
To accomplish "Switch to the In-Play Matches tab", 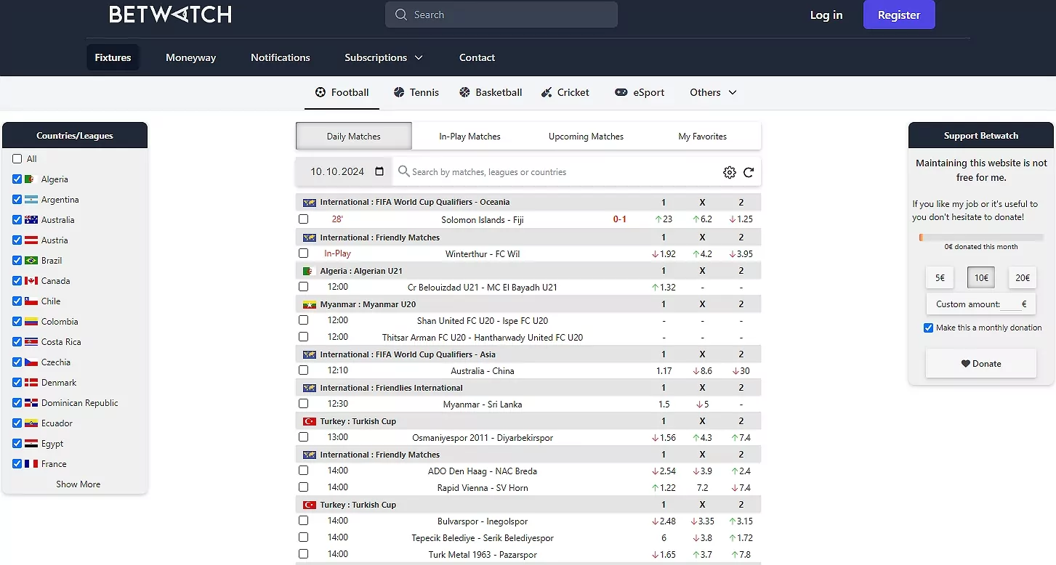I will click(469, 136).
